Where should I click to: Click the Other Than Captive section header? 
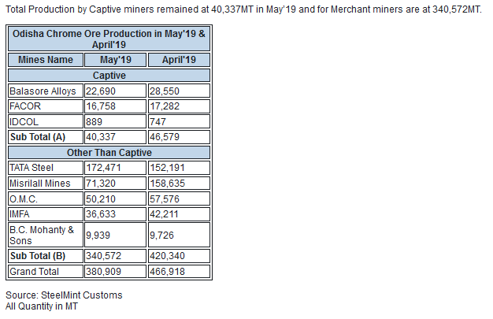click(x=109, y=153)
